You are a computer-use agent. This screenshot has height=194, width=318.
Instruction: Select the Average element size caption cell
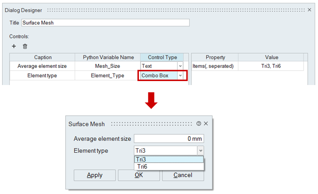point(43,66)
